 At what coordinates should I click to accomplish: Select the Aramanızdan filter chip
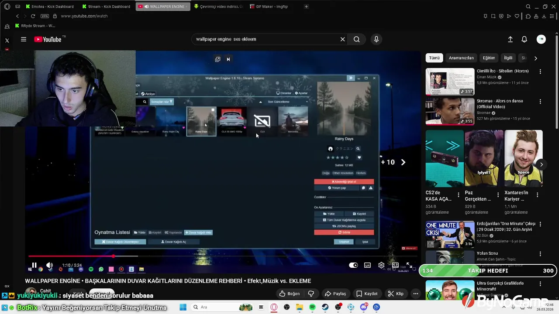pos(461,58)
